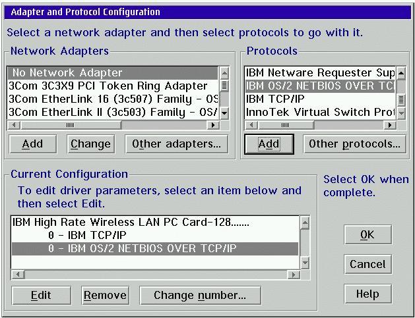The width and height of the screenshot is (415, 318).
Task: Click up arrow of Protocols vertical scrollbar
Action: [401, 73]
